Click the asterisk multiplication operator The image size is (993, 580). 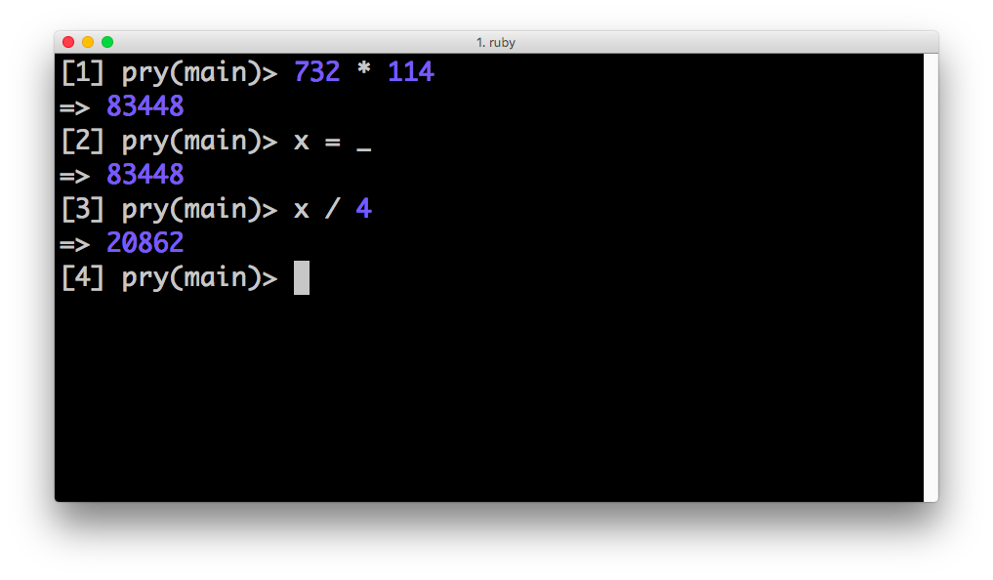click(363, 69)
